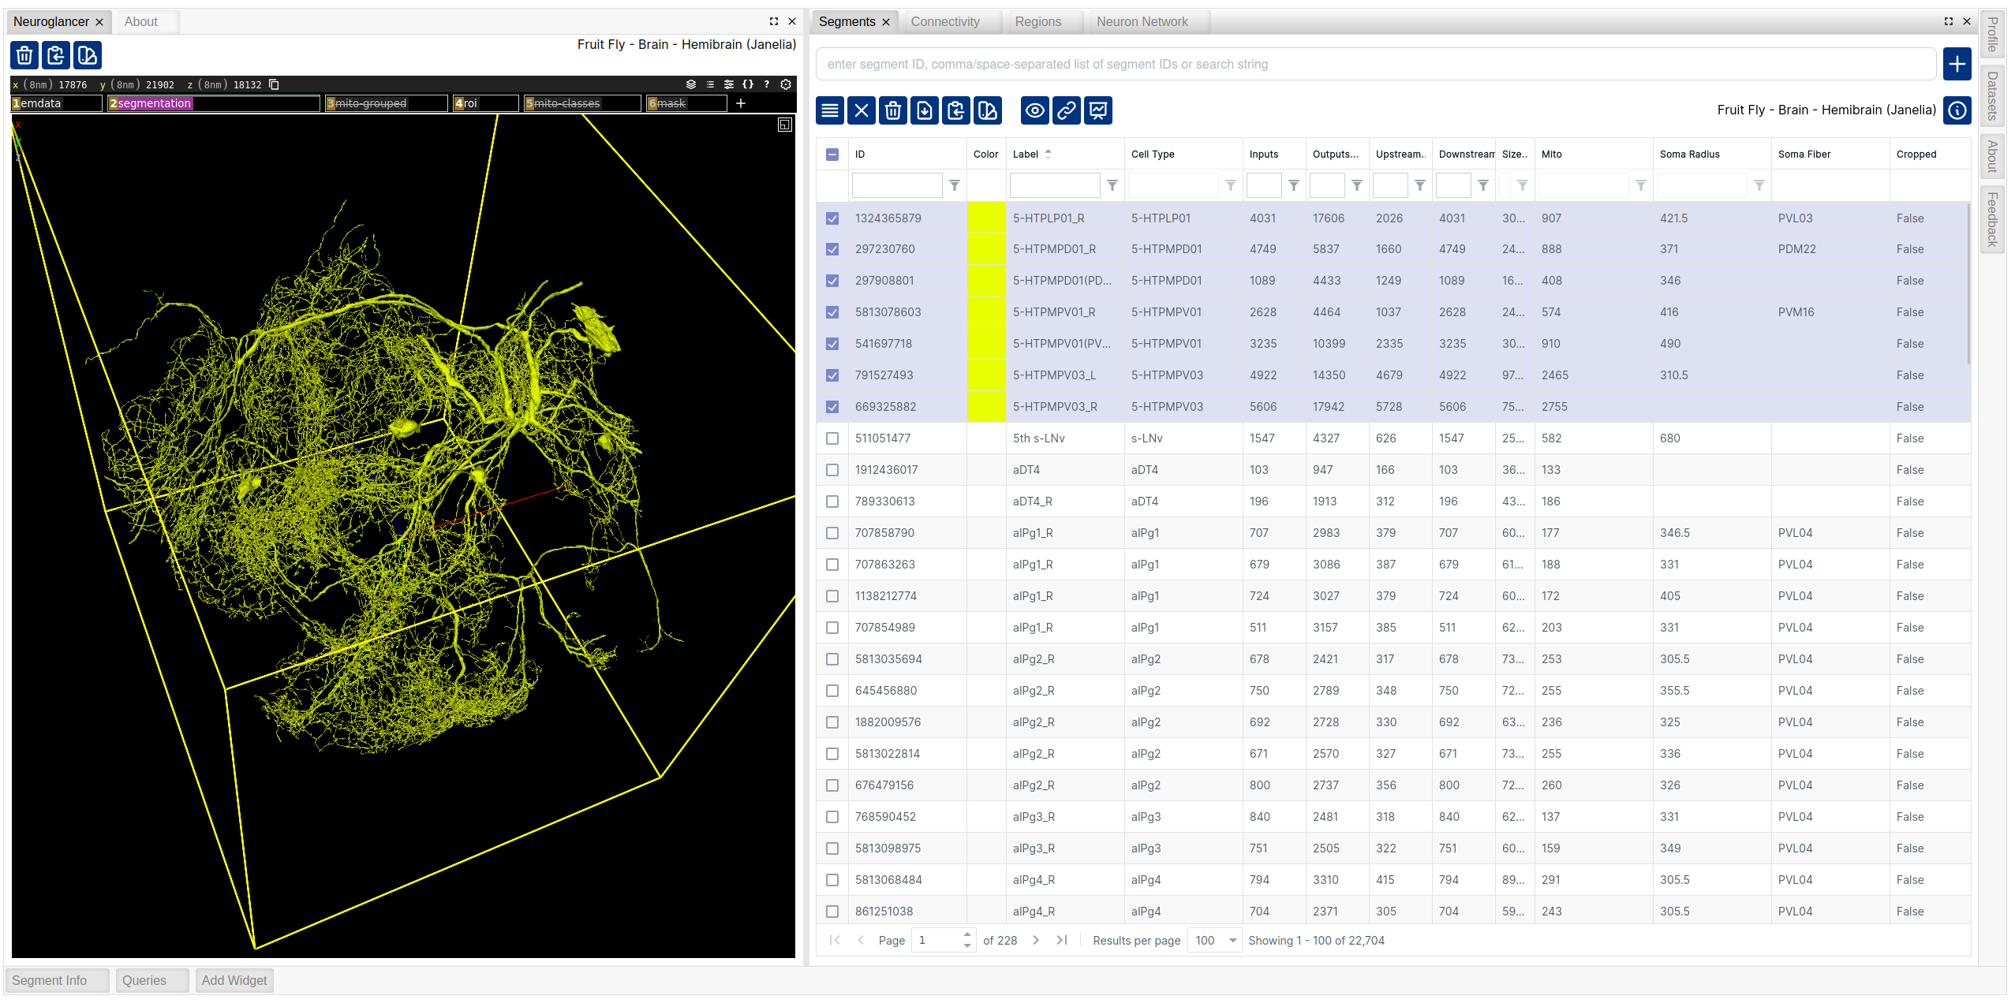Image resolution: width=2015 pixels, height=1003 pixels.
Task: Click the trash icon in the Neuroglancer panel
Action: coord(24,55)
